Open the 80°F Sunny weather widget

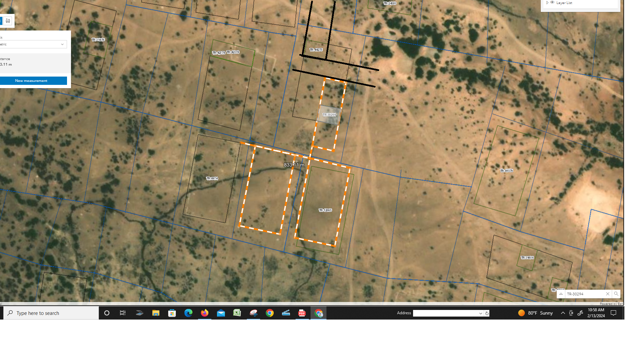[535, 313]
